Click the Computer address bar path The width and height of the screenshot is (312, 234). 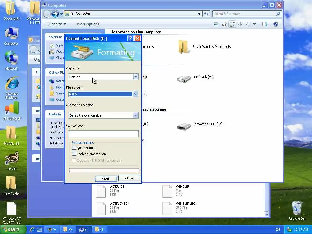pos(83,13)
